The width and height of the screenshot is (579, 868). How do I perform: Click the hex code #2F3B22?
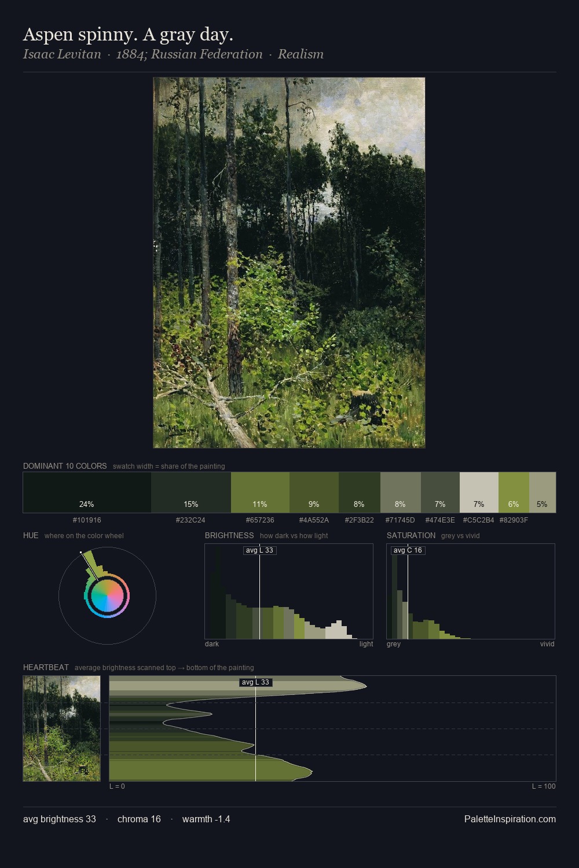tap(360, 520)
